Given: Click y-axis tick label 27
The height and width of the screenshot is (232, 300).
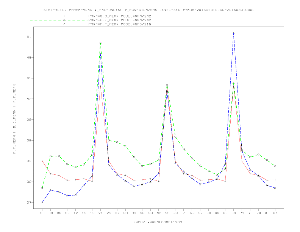Looking at the screenshot, I should click(29, 202).
